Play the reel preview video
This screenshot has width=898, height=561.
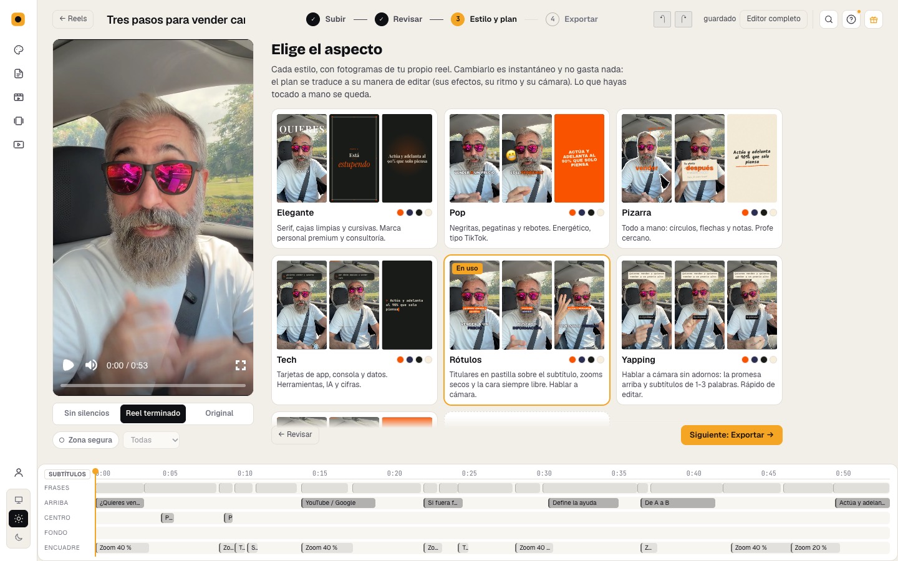pyautogui.click(x=69, y=365)
